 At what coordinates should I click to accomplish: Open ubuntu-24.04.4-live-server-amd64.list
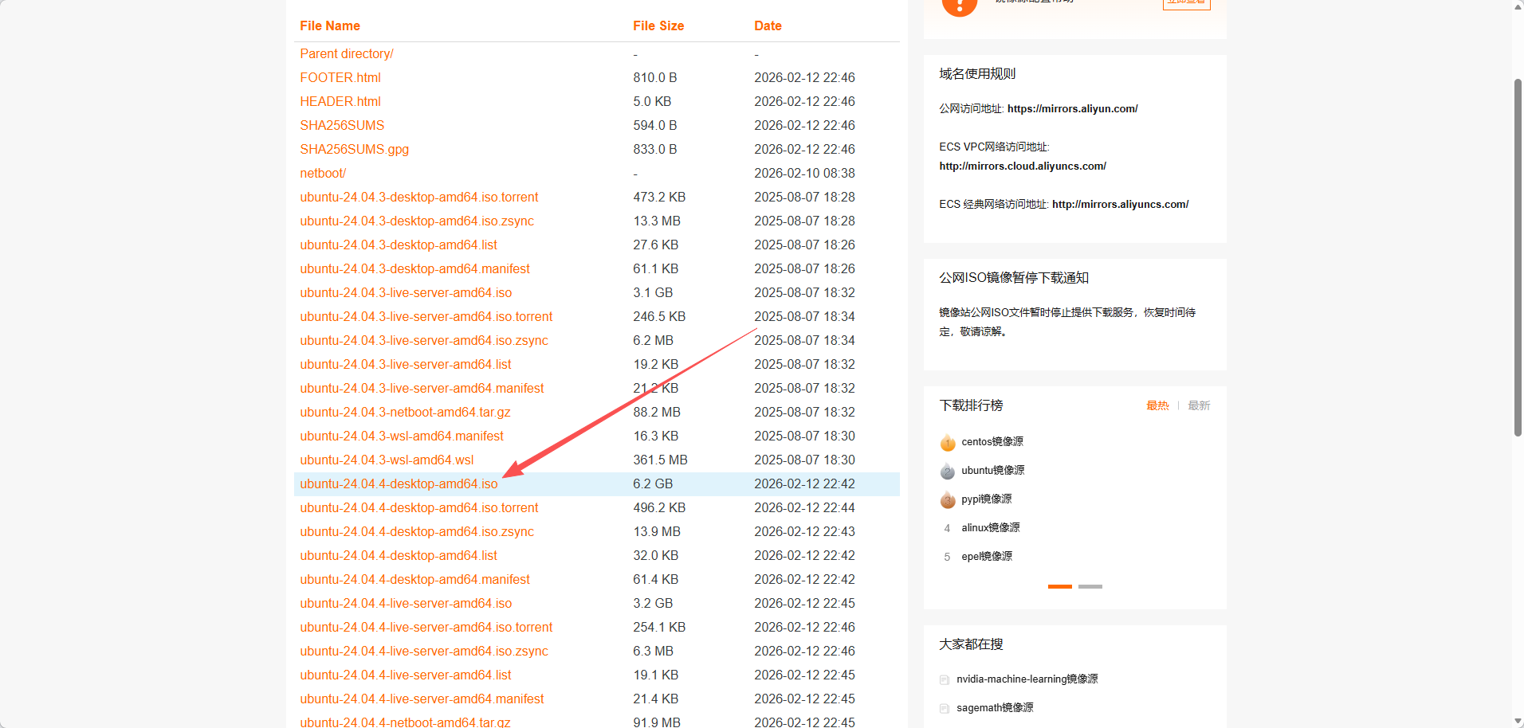click(x=406, y=675)
